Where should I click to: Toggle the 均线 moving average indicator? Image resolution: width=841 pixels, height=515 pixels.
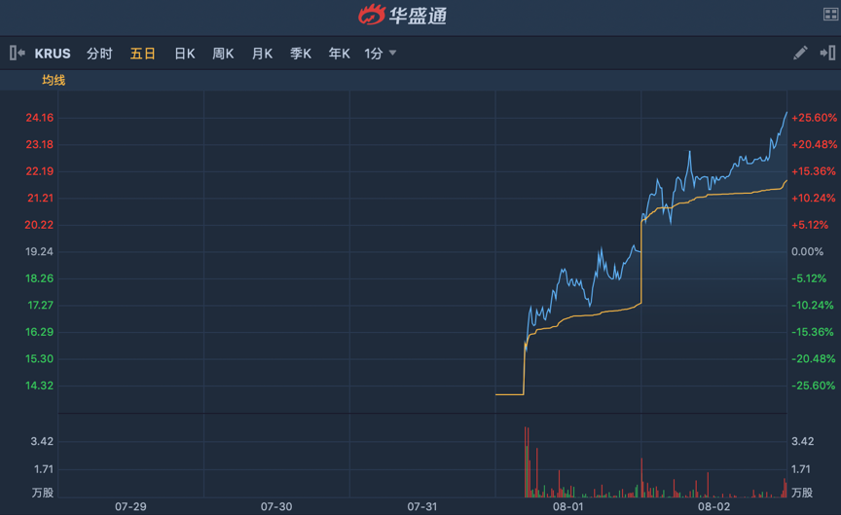click(53, 80)
